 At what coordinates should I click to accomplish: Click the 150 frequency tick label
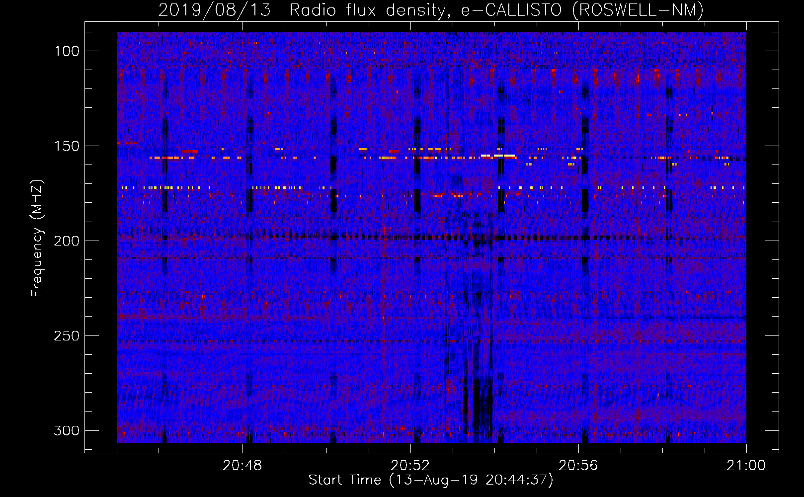pos(67,146)
